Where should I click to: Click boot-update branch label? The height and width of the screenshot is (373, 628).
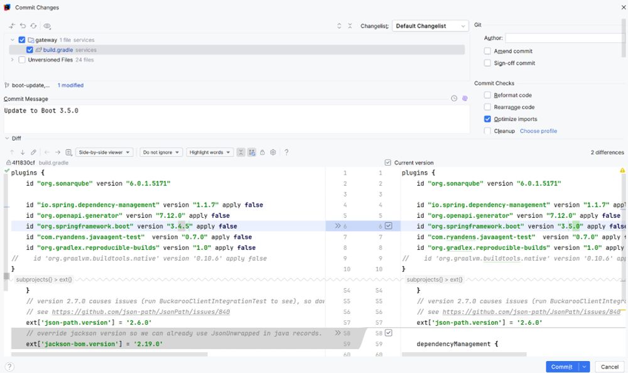tap(31, 85)
